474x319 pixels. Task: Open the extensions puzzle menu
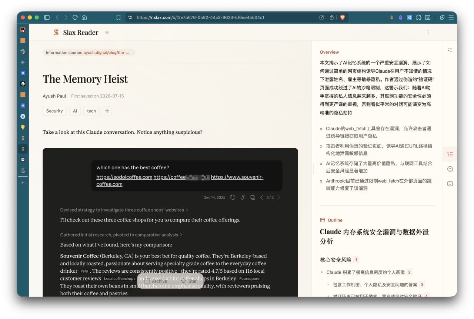coord(419,17)
